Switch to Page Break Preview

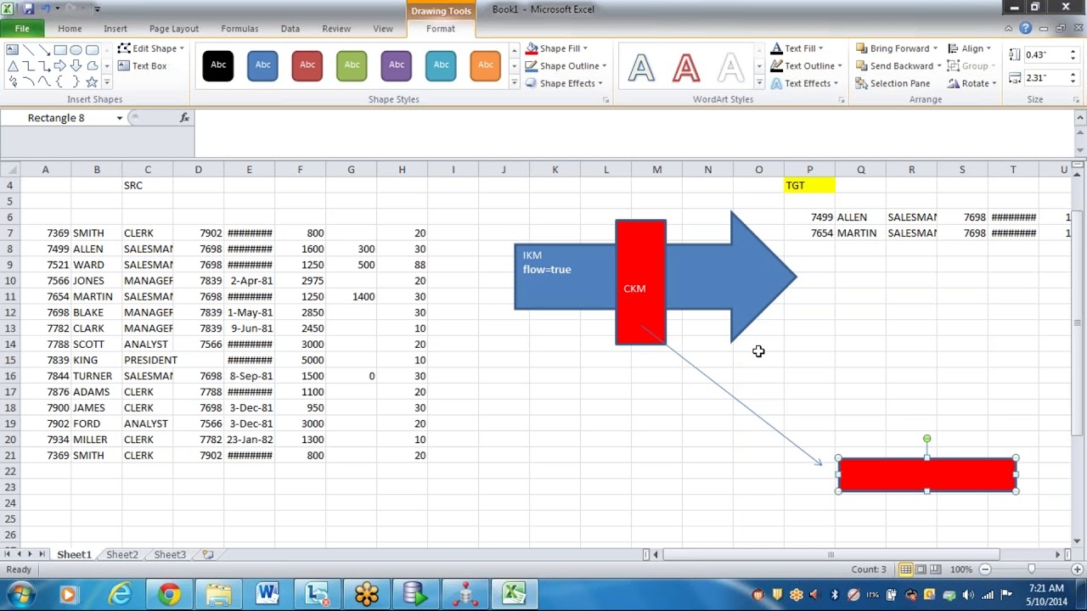tap(937, 569)
